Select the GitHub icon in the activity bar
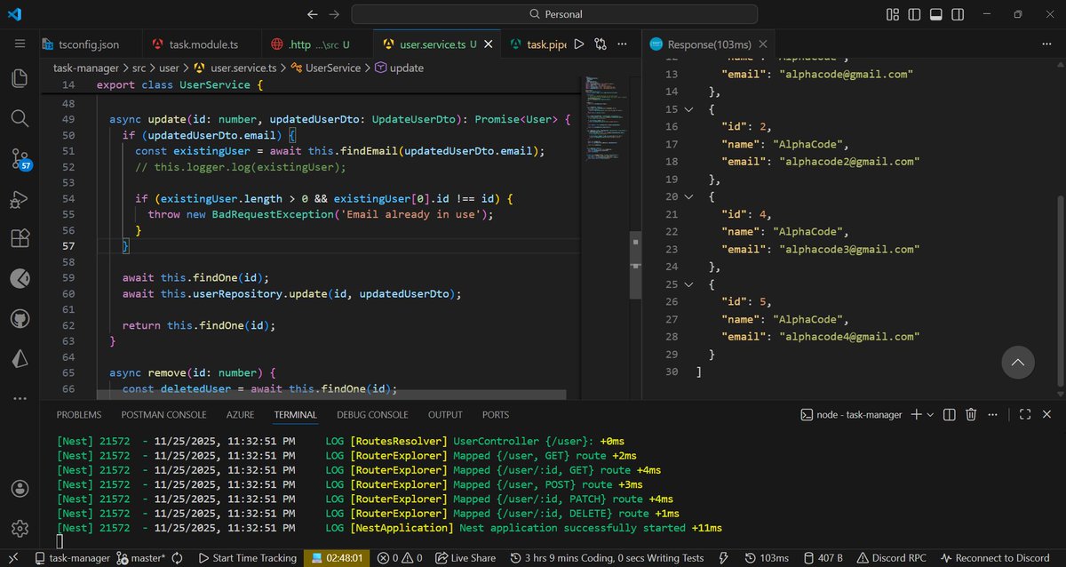Viewport: 1066px width, 567px height. [x=20, y=318]
